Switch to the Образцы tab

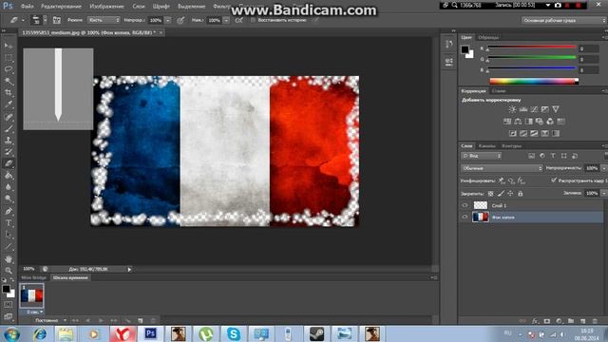tap(488, 38)
